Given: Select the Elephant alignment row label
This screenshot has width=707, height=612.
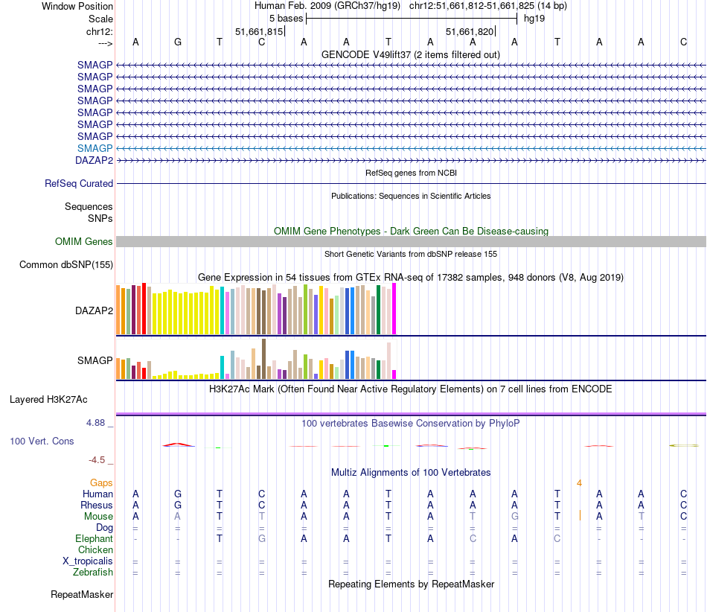Looking at the screenshot, I should [x=94, y=539].
